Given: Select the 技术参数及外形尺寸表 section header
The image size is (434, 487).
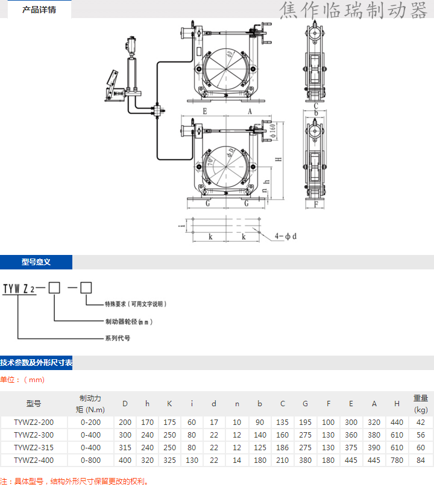Looking at the screenshot, I should [x=36, y=363].
